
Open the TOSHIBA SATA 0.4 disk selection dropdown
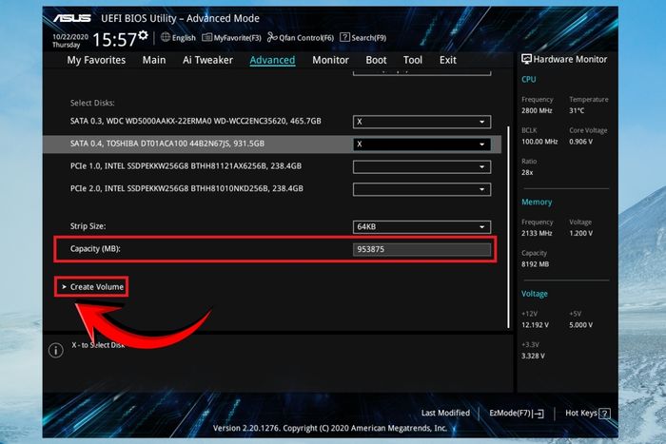click(421, 145)
